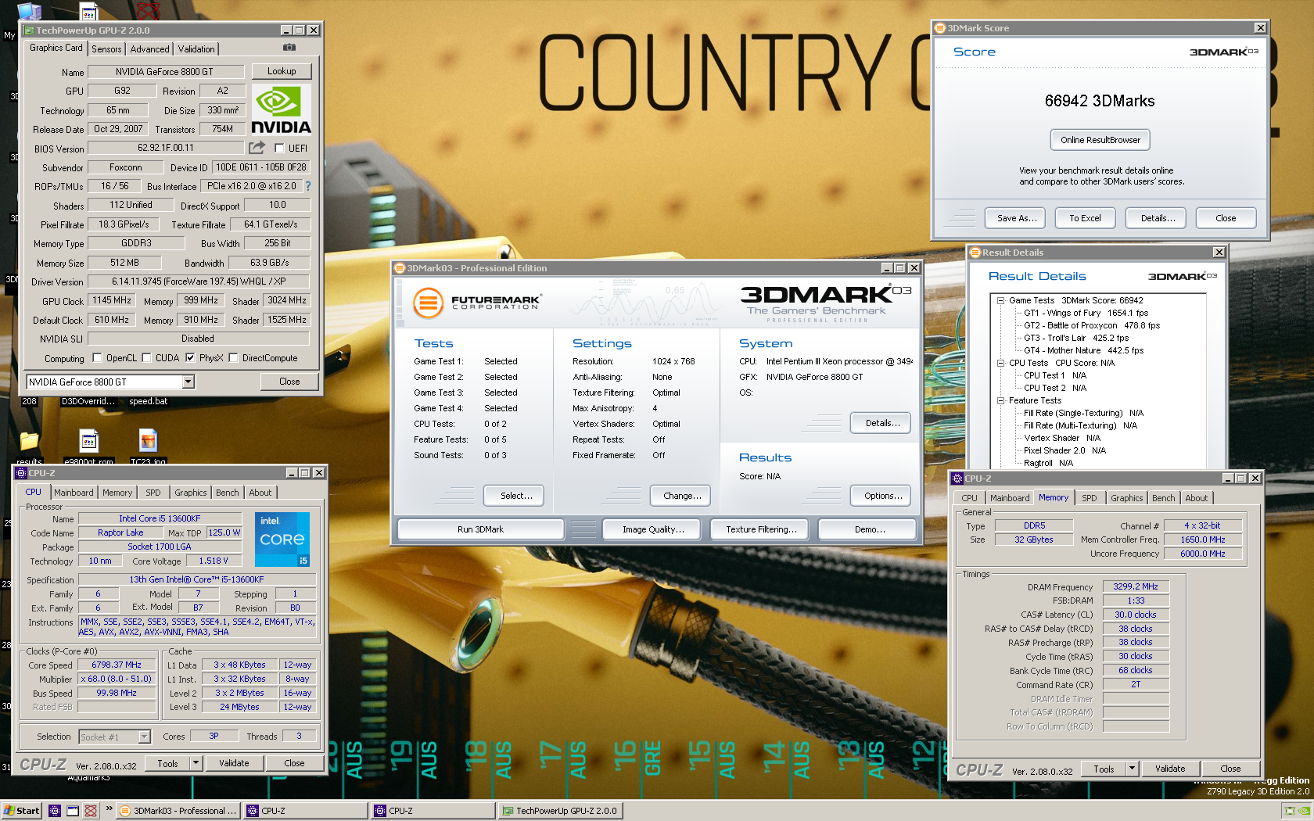Image resolution: width=1314 pixels, height=821 pixels.
Task: Click the Image Quality... button
Action: click(653, 529)
